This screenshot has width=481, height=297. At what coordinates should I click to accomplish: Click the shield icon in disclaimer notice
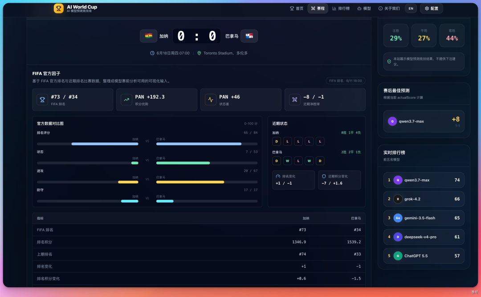(389, 61)
